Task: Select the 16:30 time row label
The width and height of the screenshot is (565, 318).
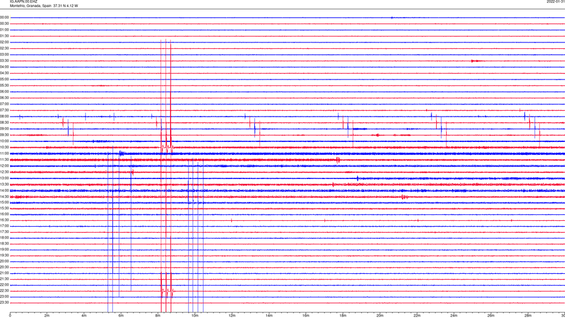Action: (4, 220)
